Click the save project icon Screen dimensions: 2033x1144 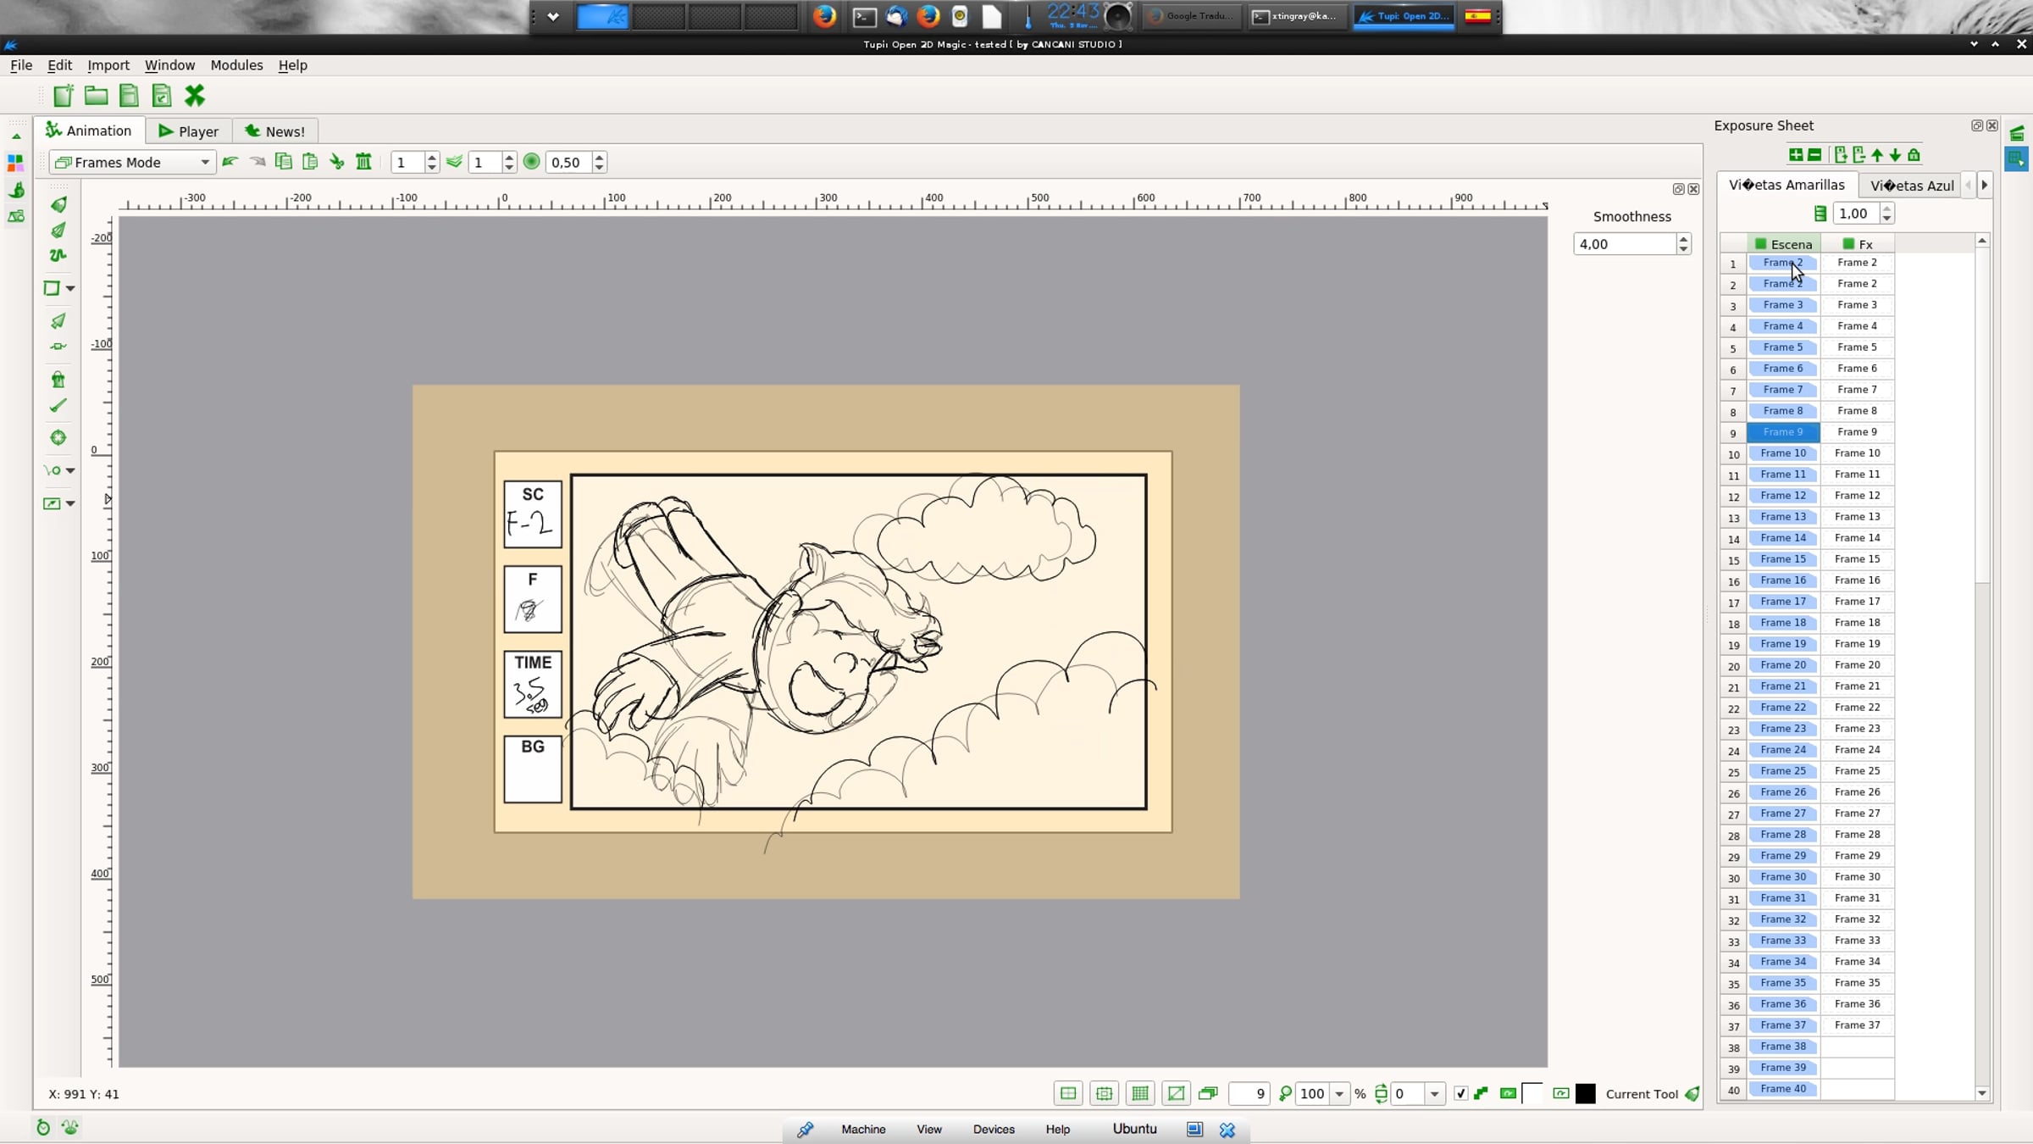click(129, 96)
